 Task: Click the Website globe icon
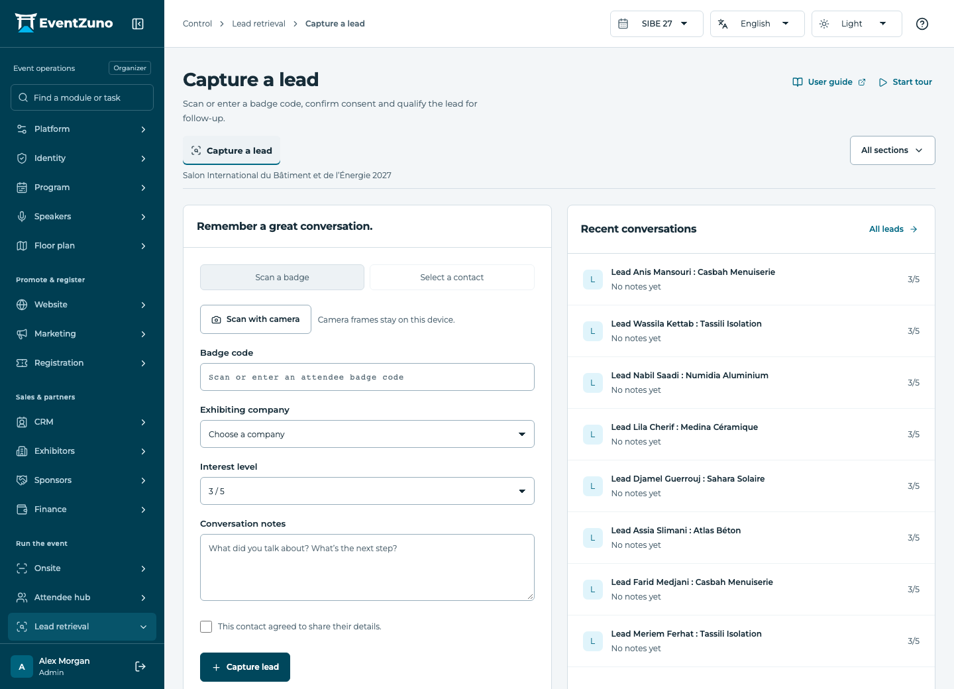22,305
